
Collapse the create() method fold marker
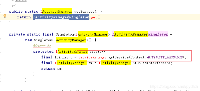1,51
